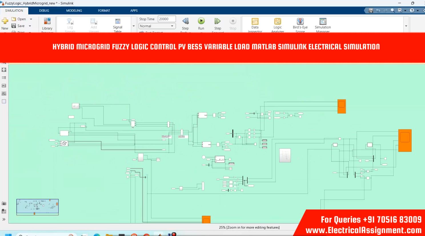
Task: Toggle the sample time legend arrows icon
Action: pos(4,78)
